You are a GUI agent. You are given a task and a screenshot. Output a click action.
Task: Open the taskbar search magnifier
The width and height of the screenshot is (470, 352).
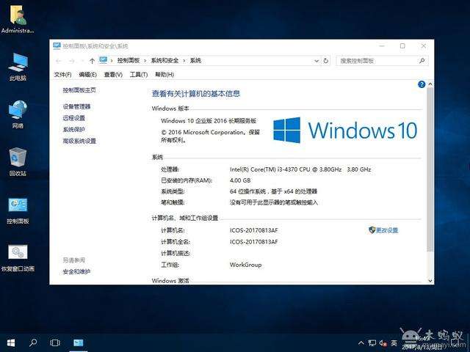click(33, 342)
